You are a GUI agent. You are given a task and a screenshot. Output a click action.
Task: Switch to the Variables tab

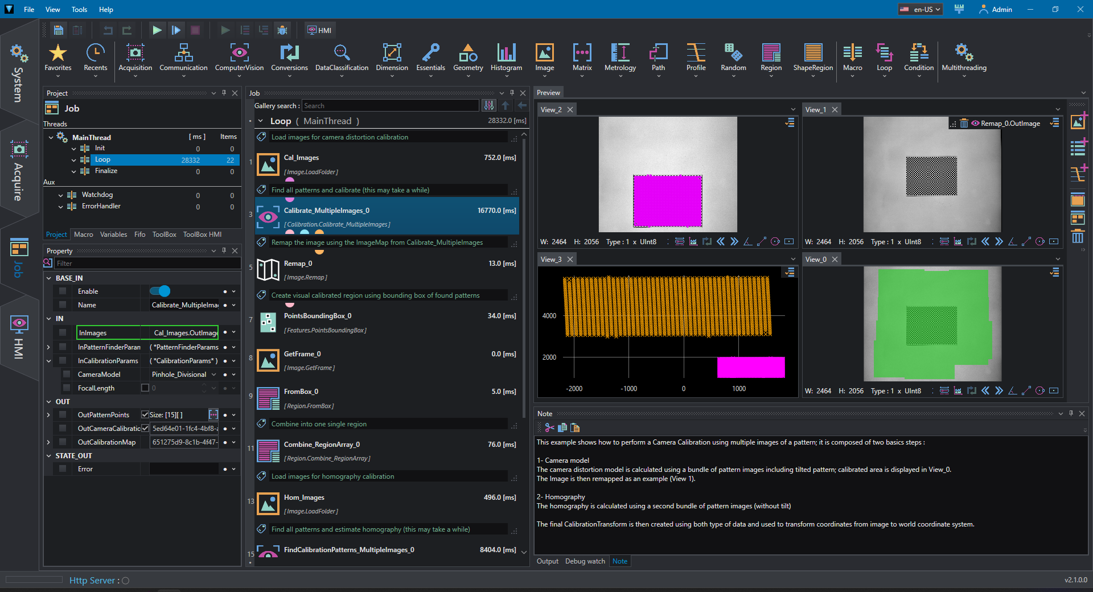click(x=113, y=235)
